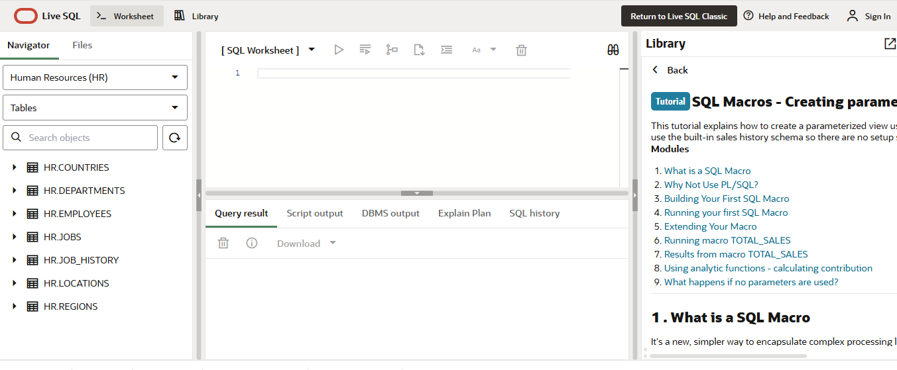Clear the worksheet with the trash icon
This screenshot has height=370, width=897.
522,50
